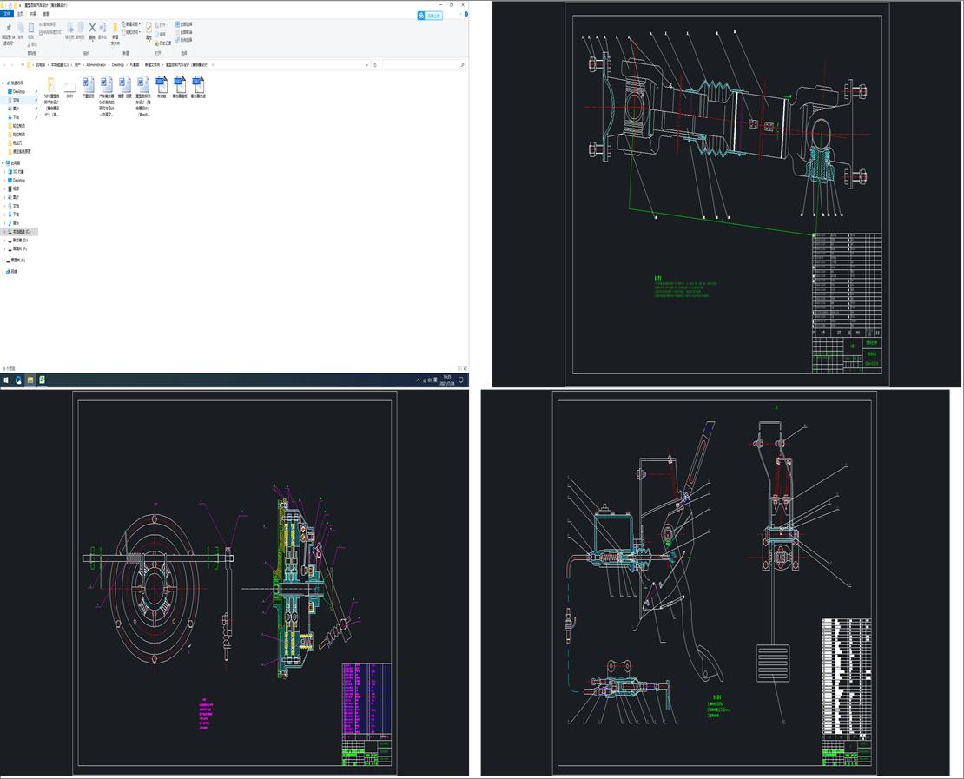
Task: Select the first Word document file icon
Action: click(x=89, y=84)
